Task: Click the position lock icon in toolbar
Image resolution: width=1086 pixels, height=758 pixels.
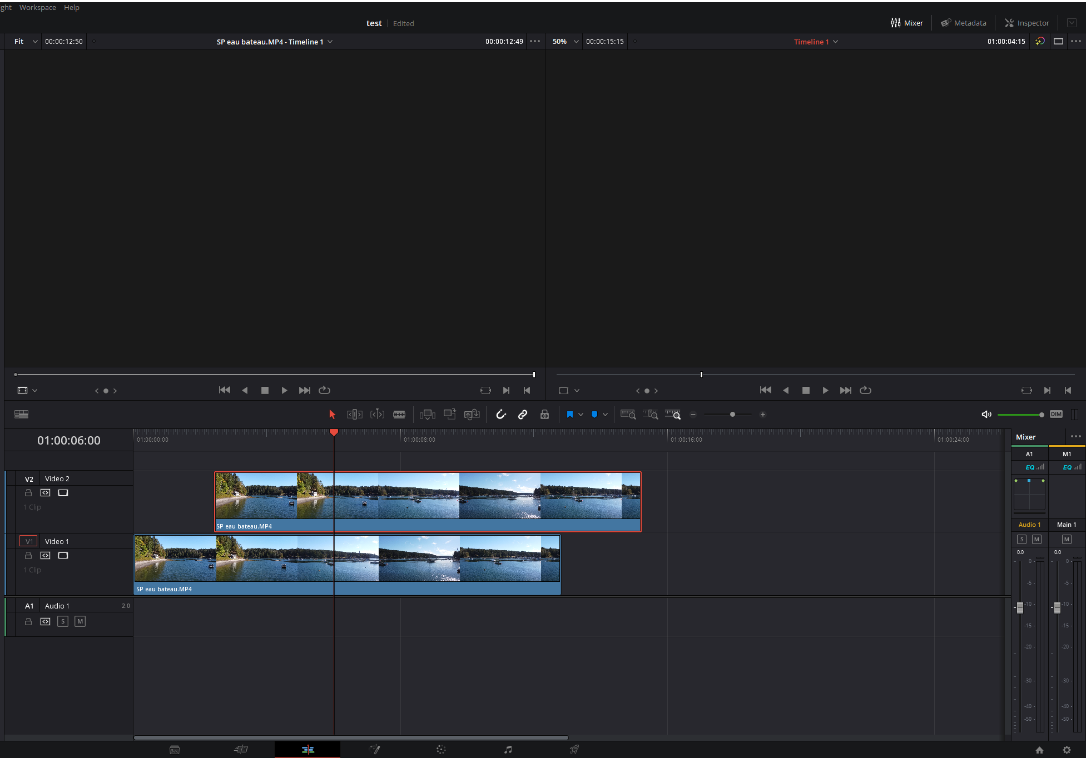Action: coord(544,415)
